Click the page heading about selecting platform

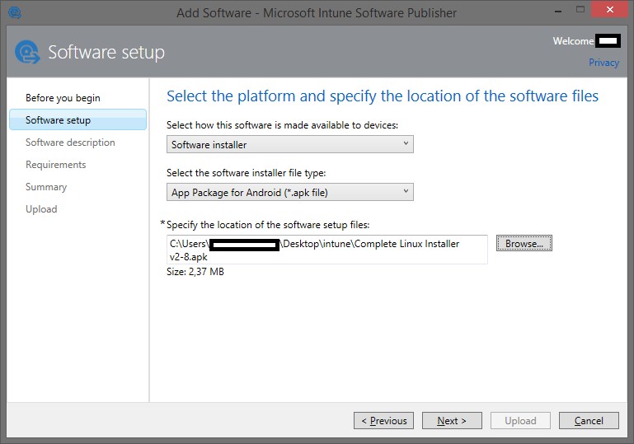pyautogui.click(x=383, y=96)
